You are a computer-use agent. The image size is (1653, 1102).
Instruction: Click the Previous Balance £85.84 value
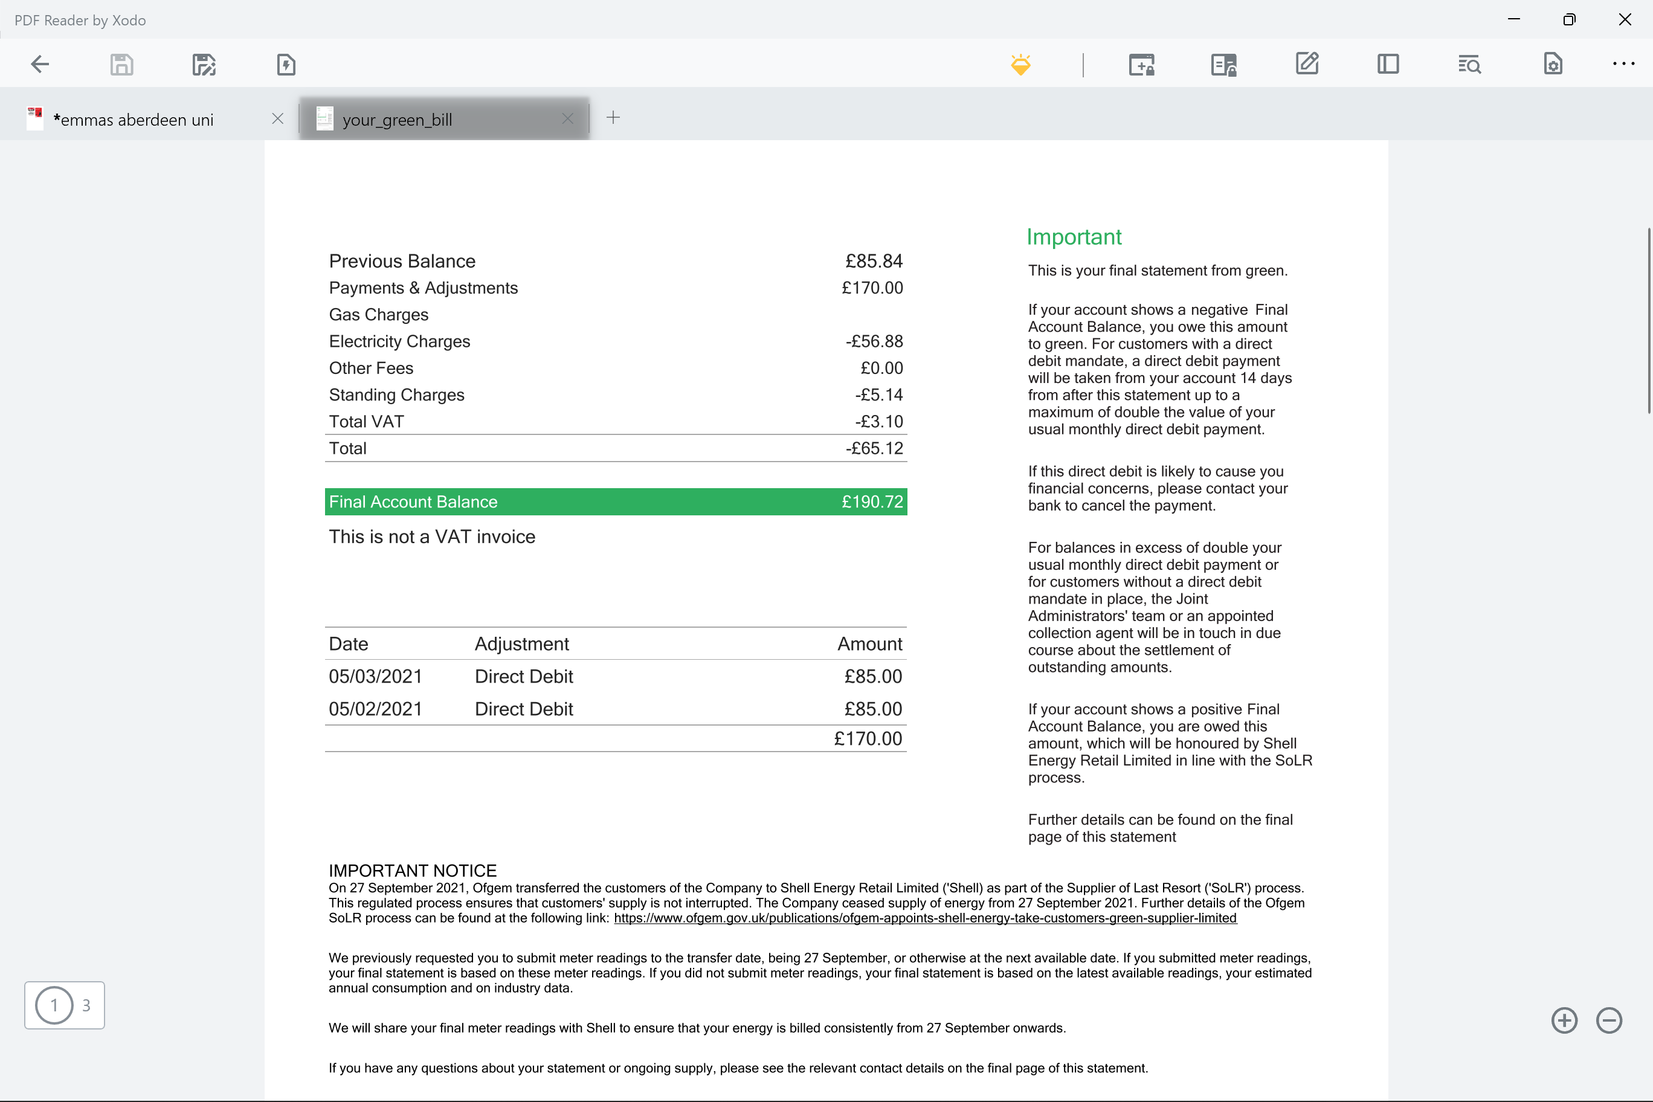pos(874,261)
